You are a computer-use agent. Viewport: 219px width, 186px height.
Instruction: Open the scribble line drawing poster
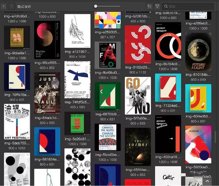pyautogui.click(x=77, y=31)
